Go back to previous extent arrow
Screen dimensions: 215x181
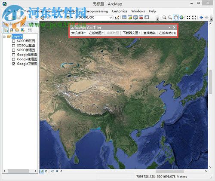click(x=201, y=18)
